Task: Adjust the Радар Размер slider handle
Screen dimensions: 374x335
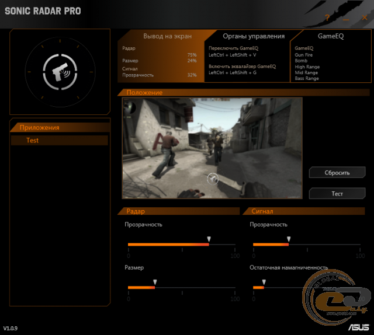Action: coord(155,282)
